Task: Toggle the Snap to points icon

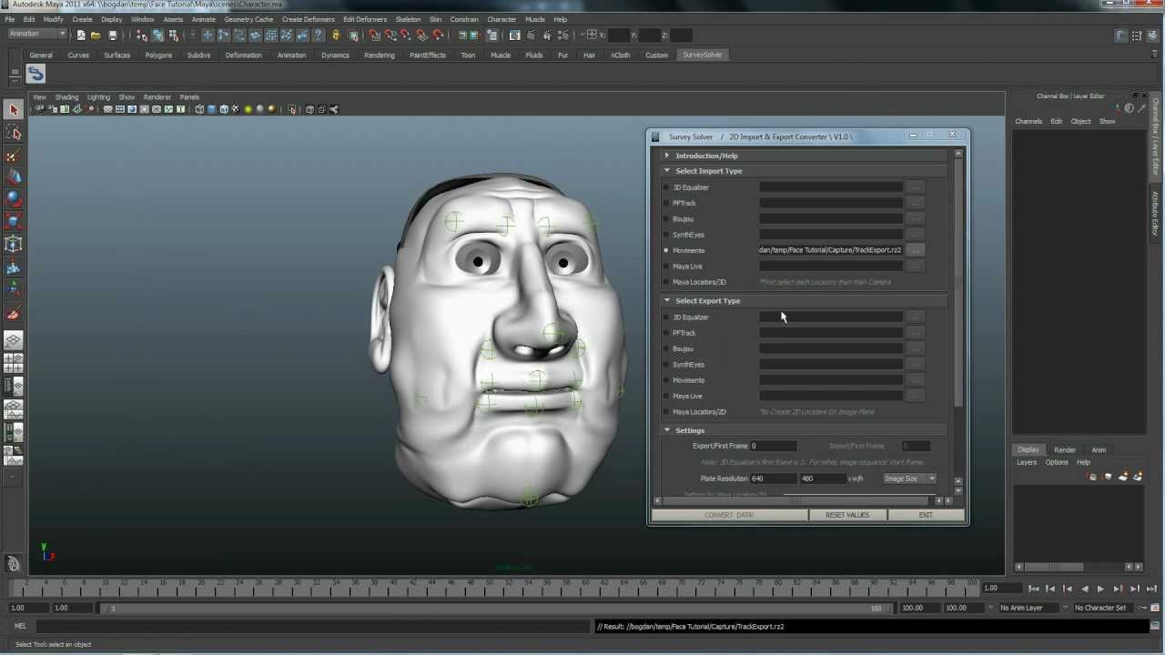Action: pos(406,35)
